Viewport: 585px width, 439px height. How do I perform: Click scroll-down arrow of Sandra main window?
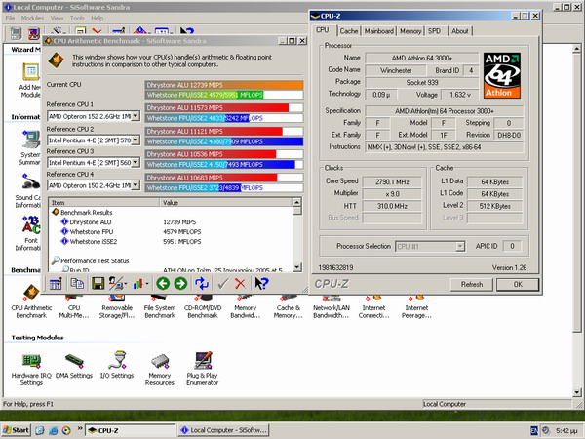click(577, 392)
